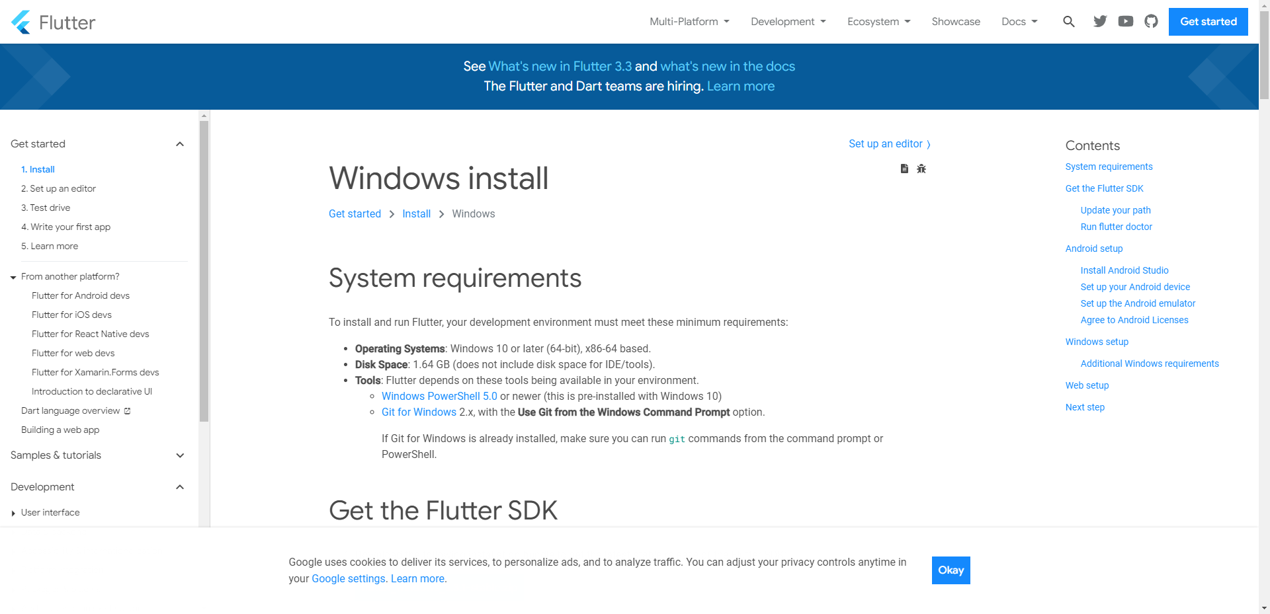The width and height of the screenshot is (1270, 614).
Task: Open Dart language overview external link icon
Action: [128, 410]
